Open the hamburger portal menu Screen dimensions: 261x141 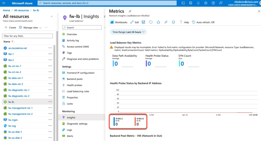point(4,3)
